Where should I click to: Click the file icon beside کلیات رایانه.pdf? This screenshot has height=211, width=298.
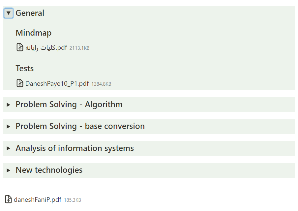tap(20, 47)
